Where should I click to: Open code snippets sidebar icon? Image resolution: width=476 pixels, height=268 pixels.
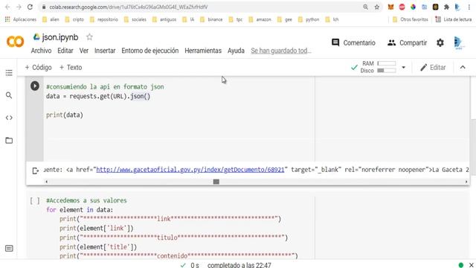coord(9,118)
